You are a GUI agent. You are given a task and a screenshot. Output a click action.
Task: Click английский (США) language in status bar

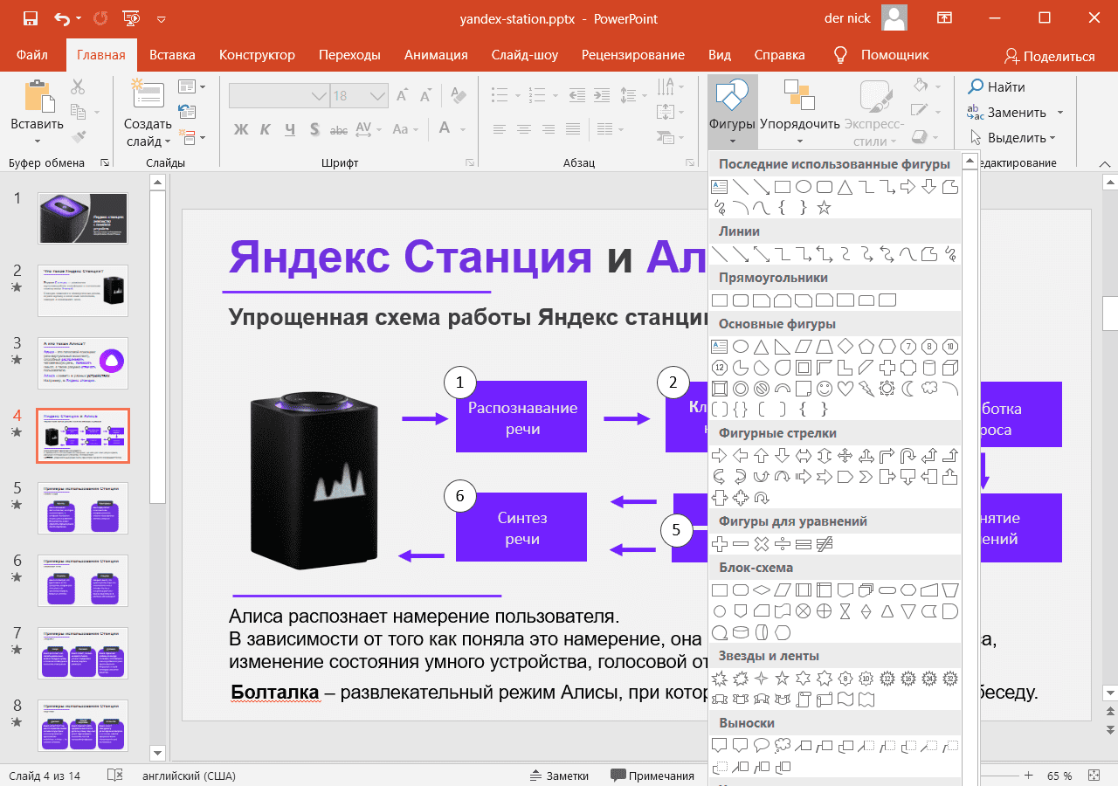190,776
